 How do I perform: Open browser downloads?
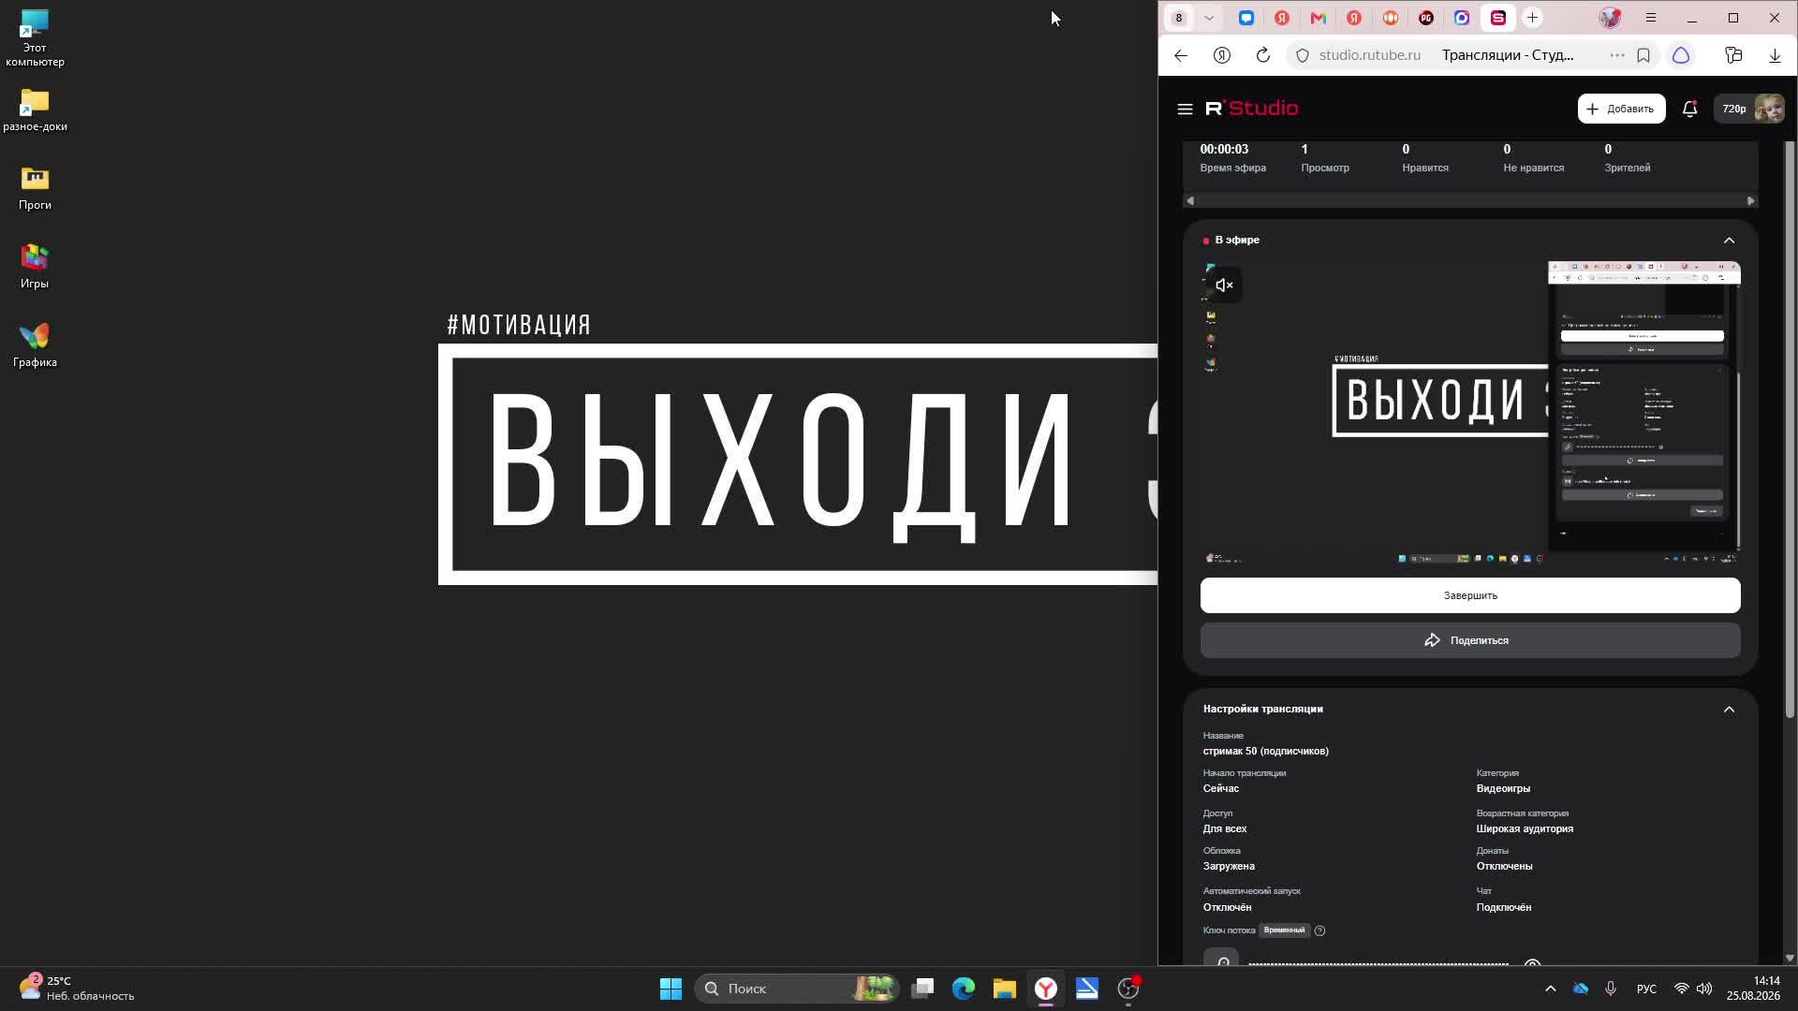(1775, 55)
